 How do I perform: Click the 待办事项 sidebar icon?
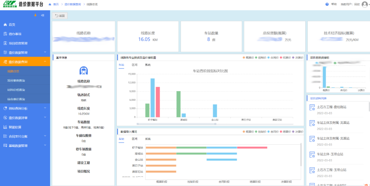[5, 34]
